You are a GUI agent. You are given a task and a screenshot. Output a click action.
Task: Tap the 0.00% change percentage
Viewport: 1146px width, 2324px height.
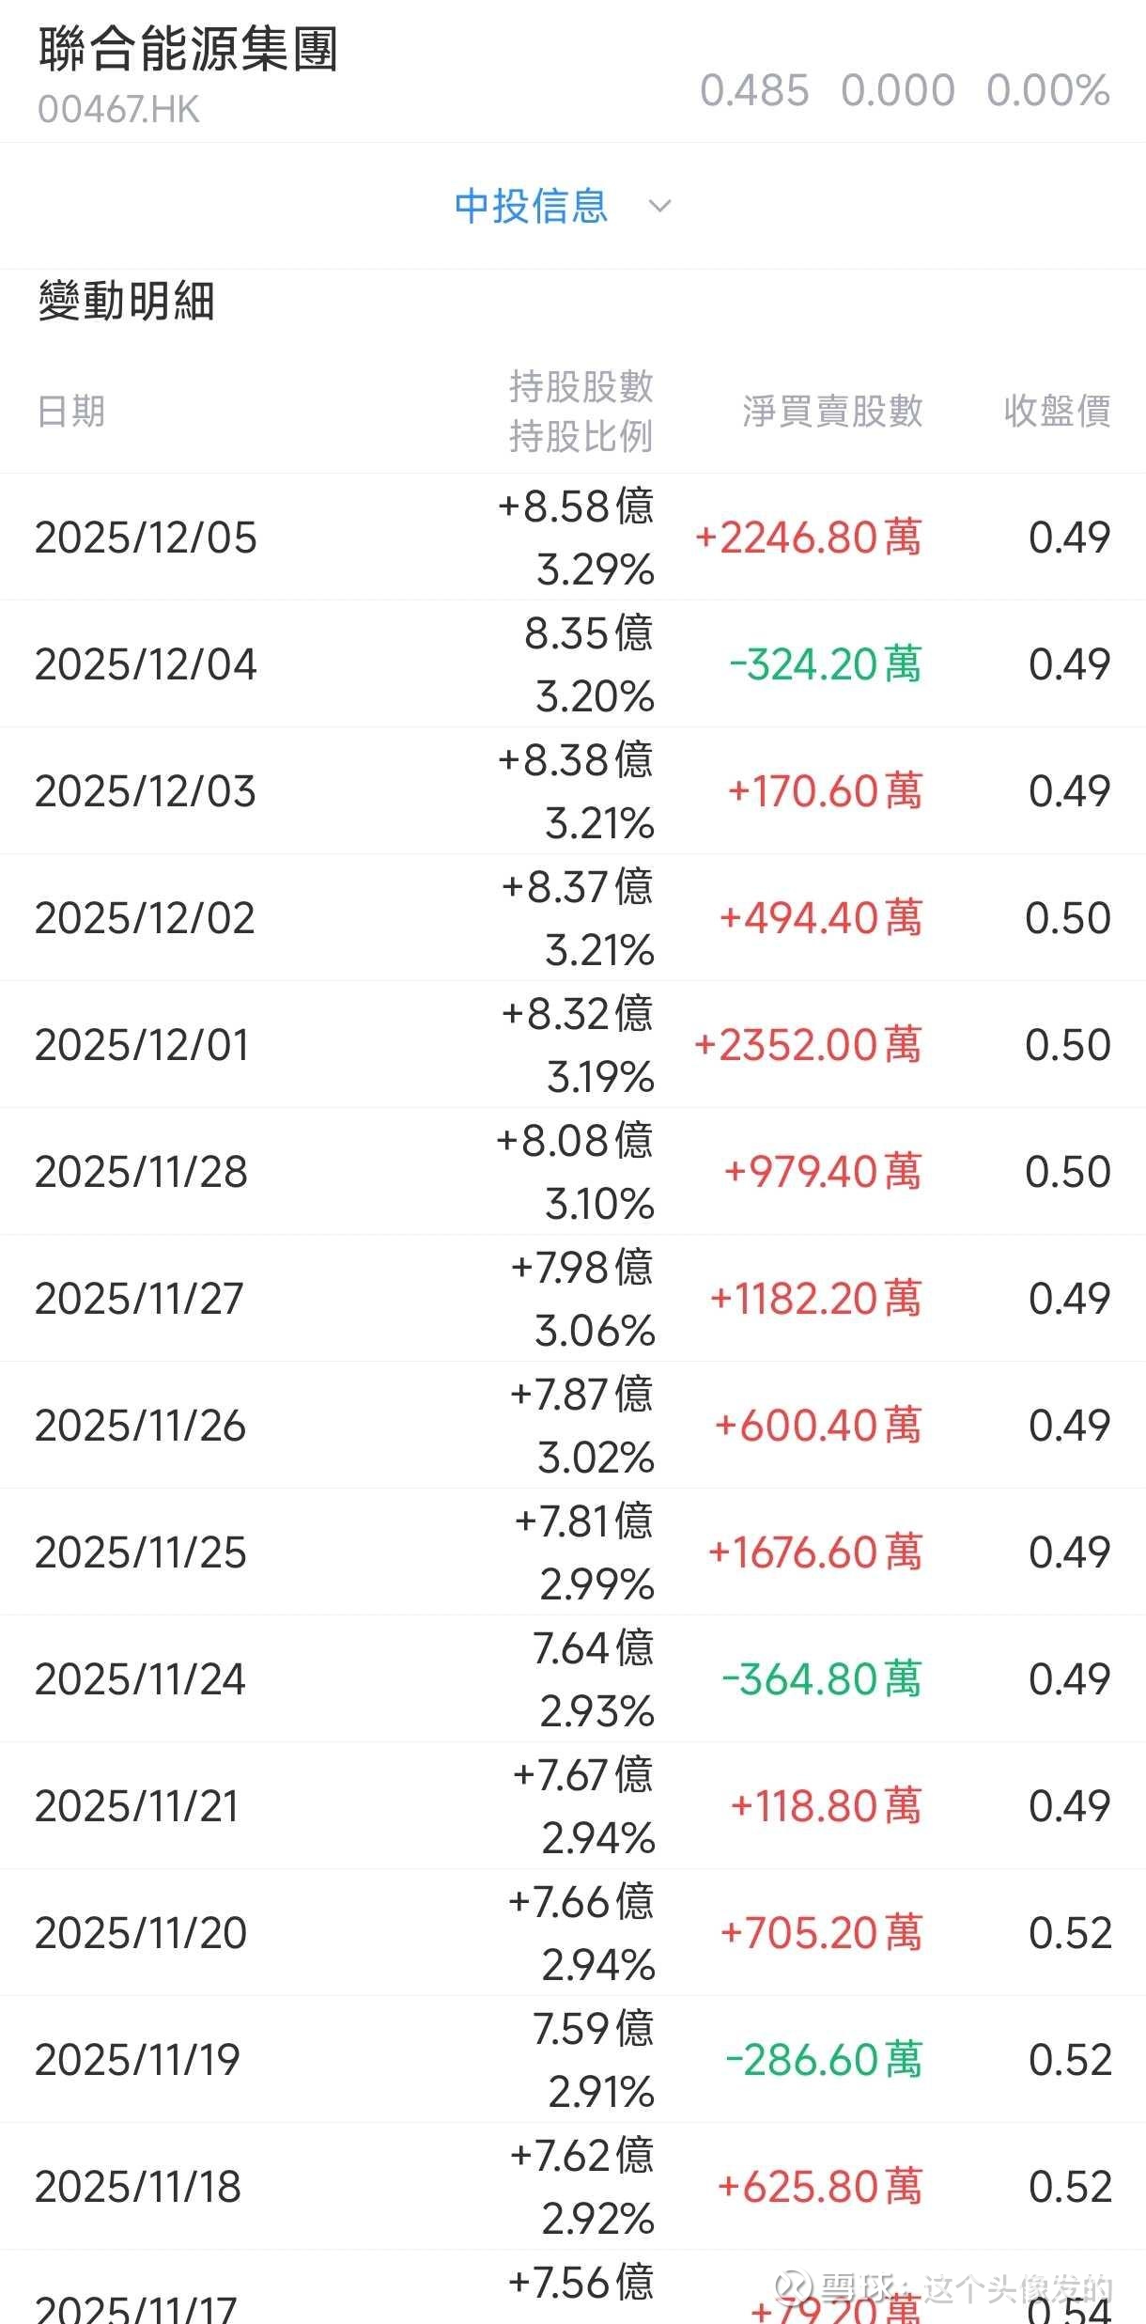click(x=1048, y=91)
